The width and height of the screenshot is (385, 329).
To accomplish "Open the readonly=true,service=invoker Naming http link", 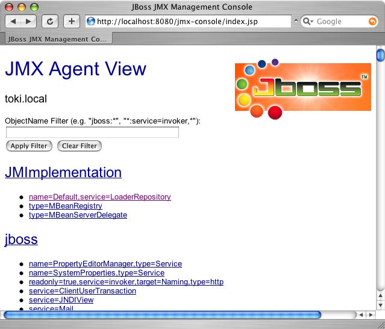I will click(x=126, y=282).
